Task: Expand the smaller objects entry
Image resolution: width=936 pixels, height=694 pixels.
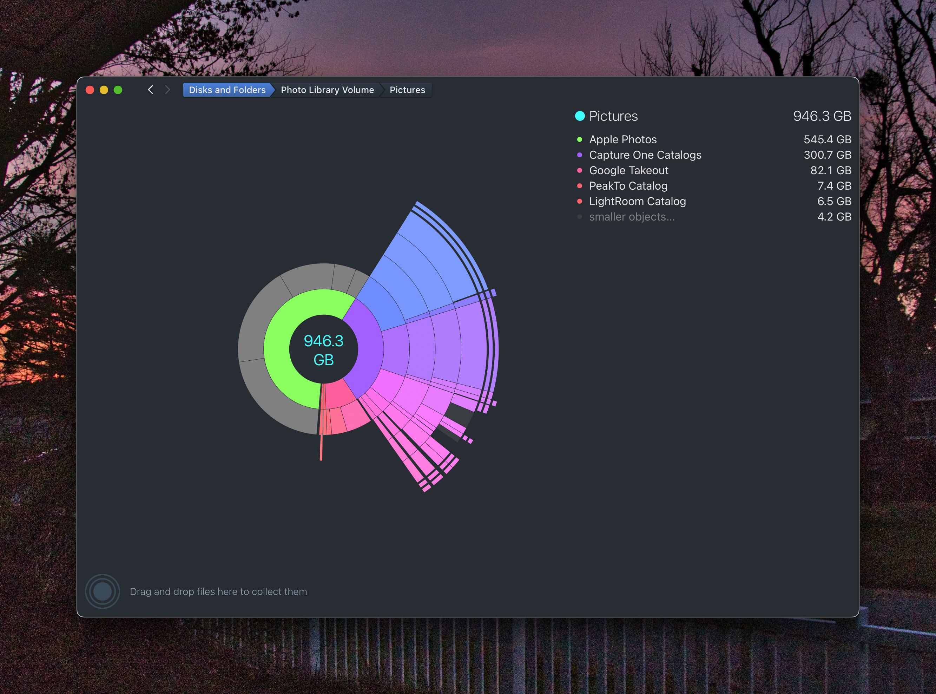Action: 632,217
